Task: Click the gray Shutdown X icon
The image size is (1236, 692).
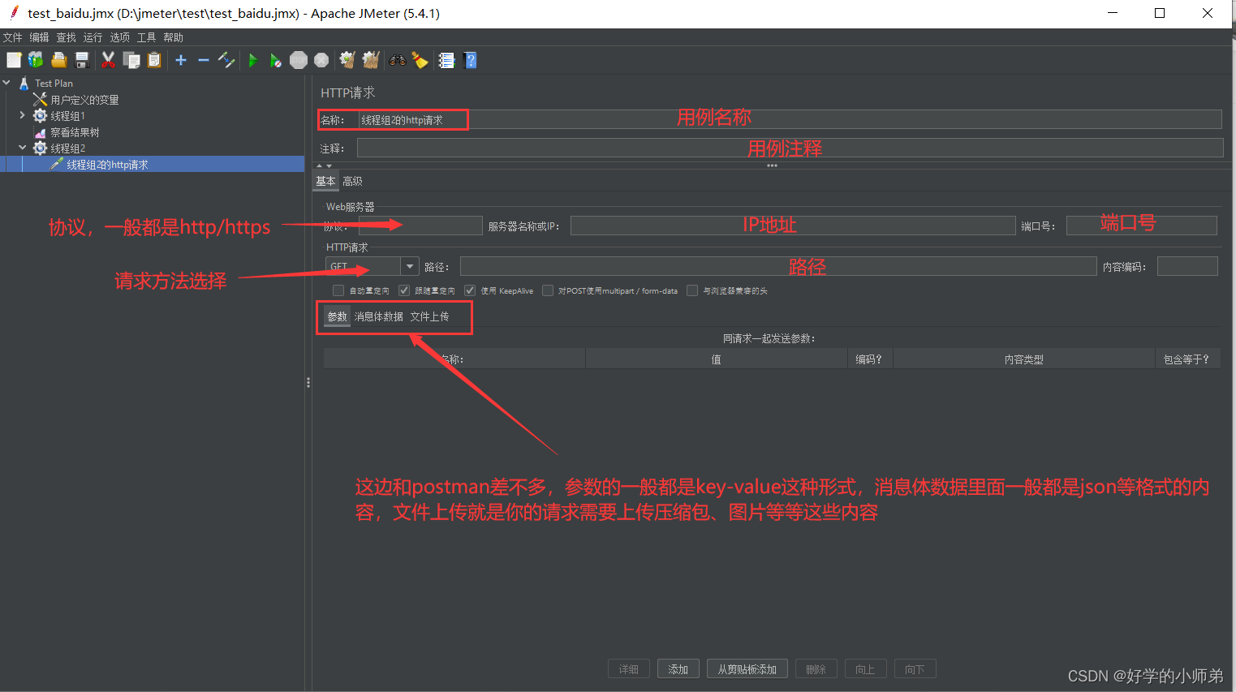Action: click(321, 60)
